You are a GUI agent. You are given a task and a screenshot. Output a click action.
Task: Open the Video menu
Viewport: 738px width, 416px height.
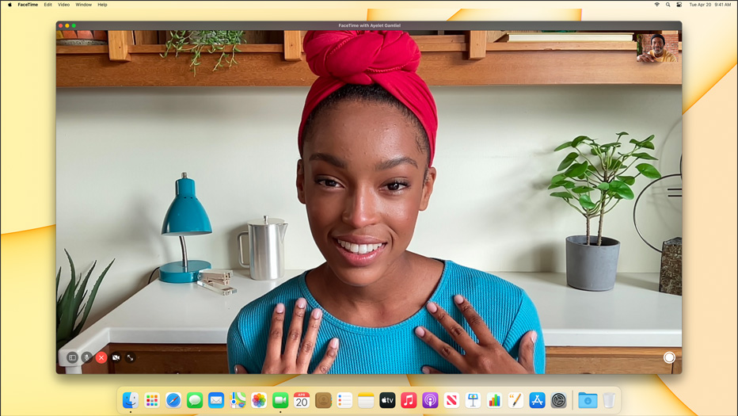tap(63, 5)
